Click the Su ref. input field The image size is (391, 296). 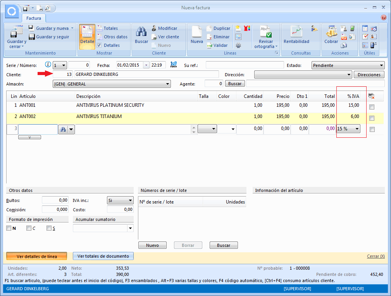(245, 65)
